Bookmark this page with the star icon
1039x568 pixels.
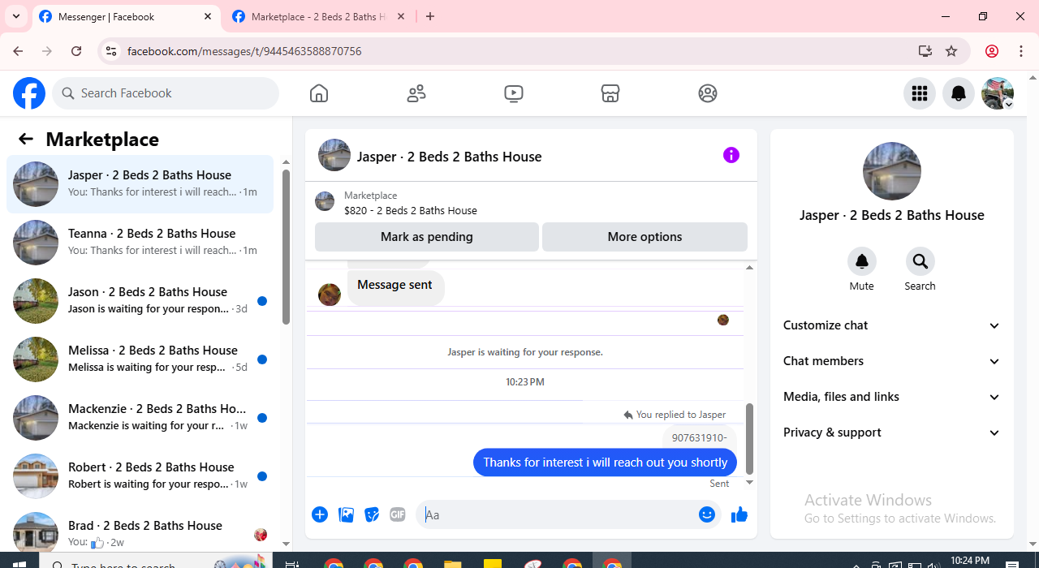951,51
